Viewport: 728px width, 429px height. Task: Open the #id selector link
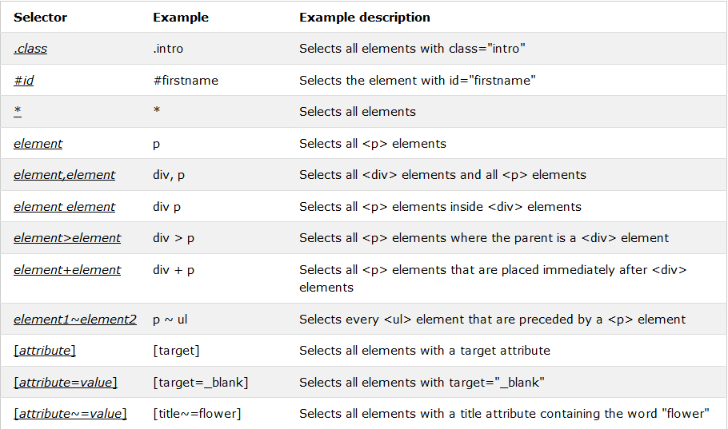24,80
